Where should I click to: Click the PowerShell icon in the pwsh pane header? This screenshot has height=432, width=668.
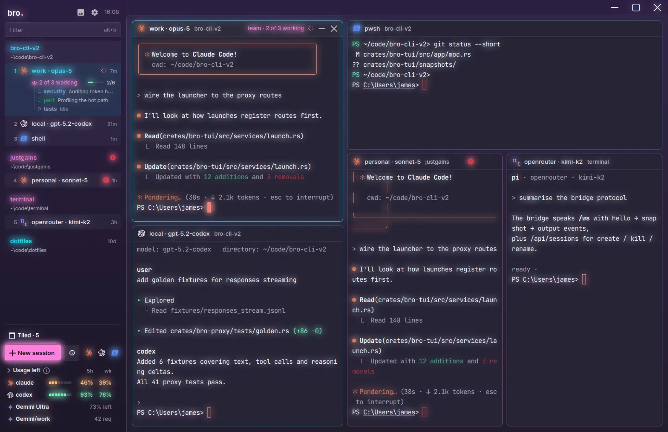pyautogui.click(x=357, y=29)
